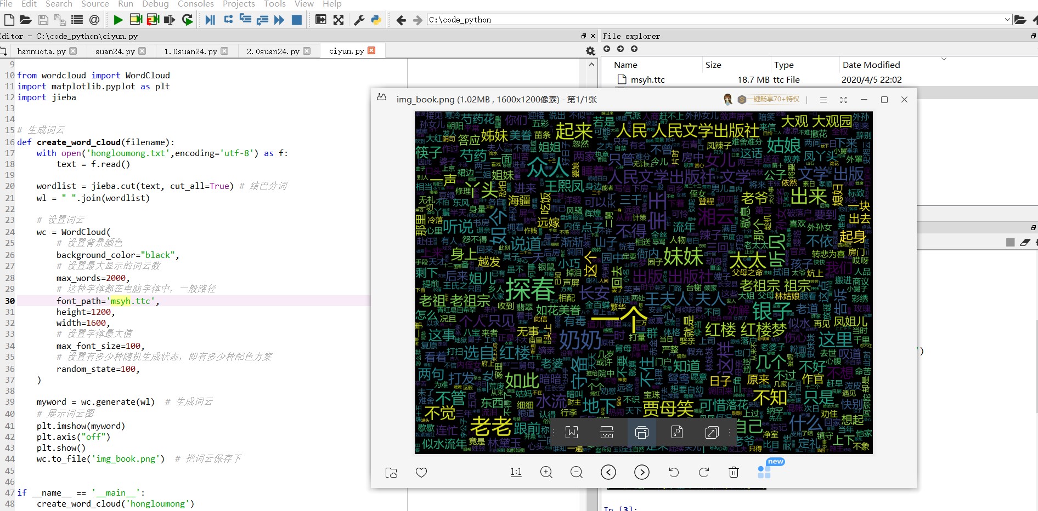Switch to the suan24.py tab
1038x511 pixels.
click(x=115, y=51)
